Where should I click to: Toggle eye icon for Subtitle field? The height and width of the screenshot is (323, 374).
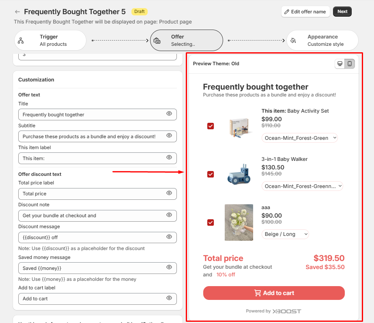(x=169, y=136)
